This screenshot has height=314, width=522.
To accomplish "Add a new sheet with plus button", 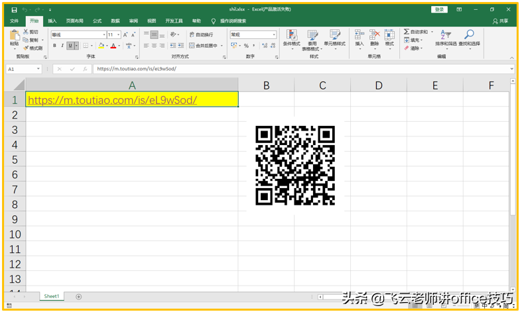I will point(78,297).
